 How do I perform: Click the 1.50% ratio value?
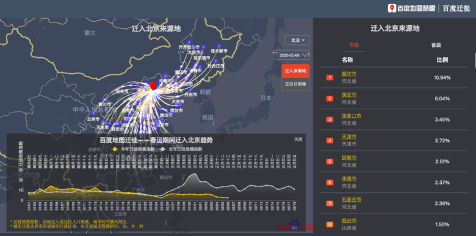click(442, 224)
